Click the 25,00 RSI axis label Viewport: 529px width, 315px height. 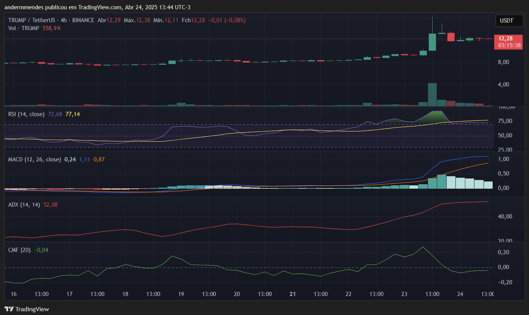tap(505, 150)
